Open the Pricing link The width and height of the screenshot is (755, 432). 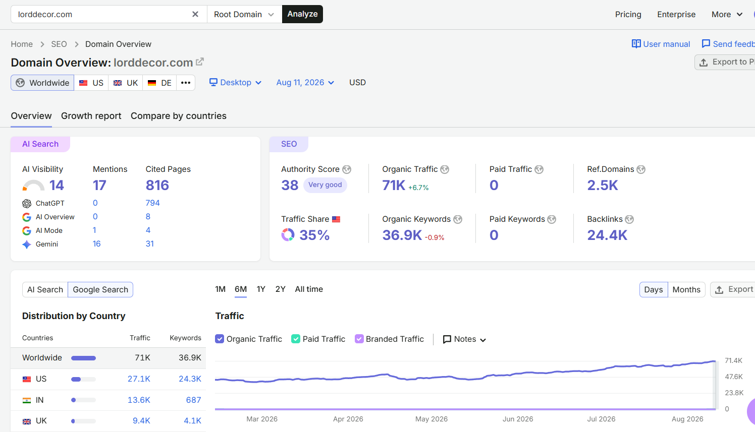[628, 14]
